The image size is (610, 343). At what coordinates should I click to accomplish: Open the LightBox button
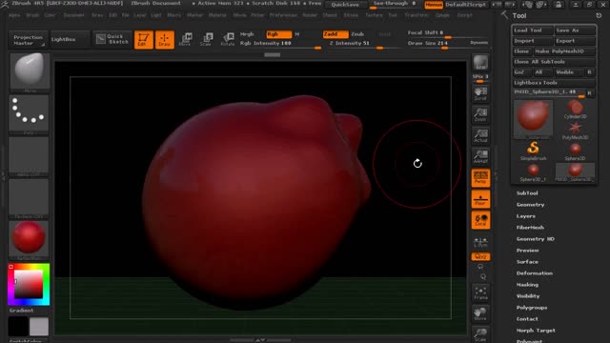click(70, 39)
